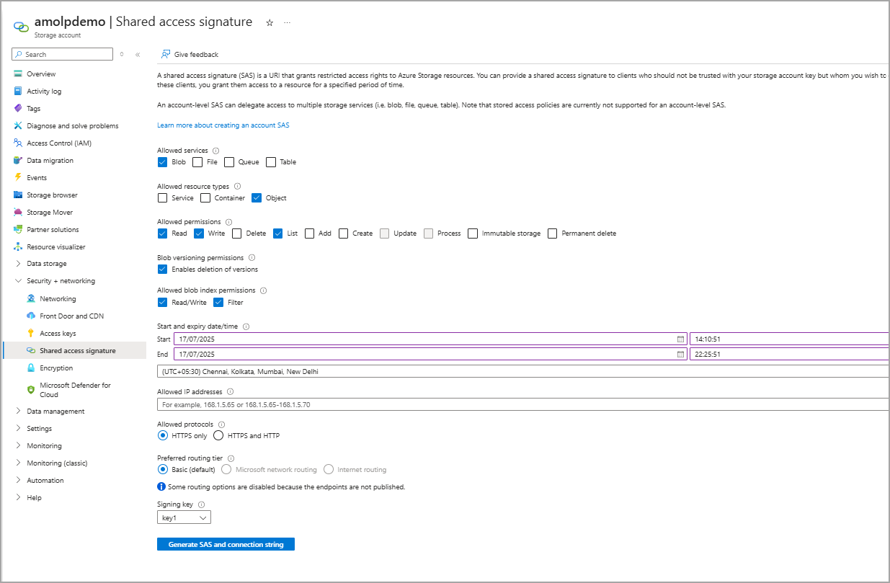
Task: Open the Shared access signature menu item
Action: [x=74, y=351]
